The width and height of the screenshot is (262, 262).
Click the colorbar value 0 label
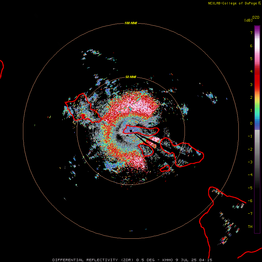click(x=251, y=123)
